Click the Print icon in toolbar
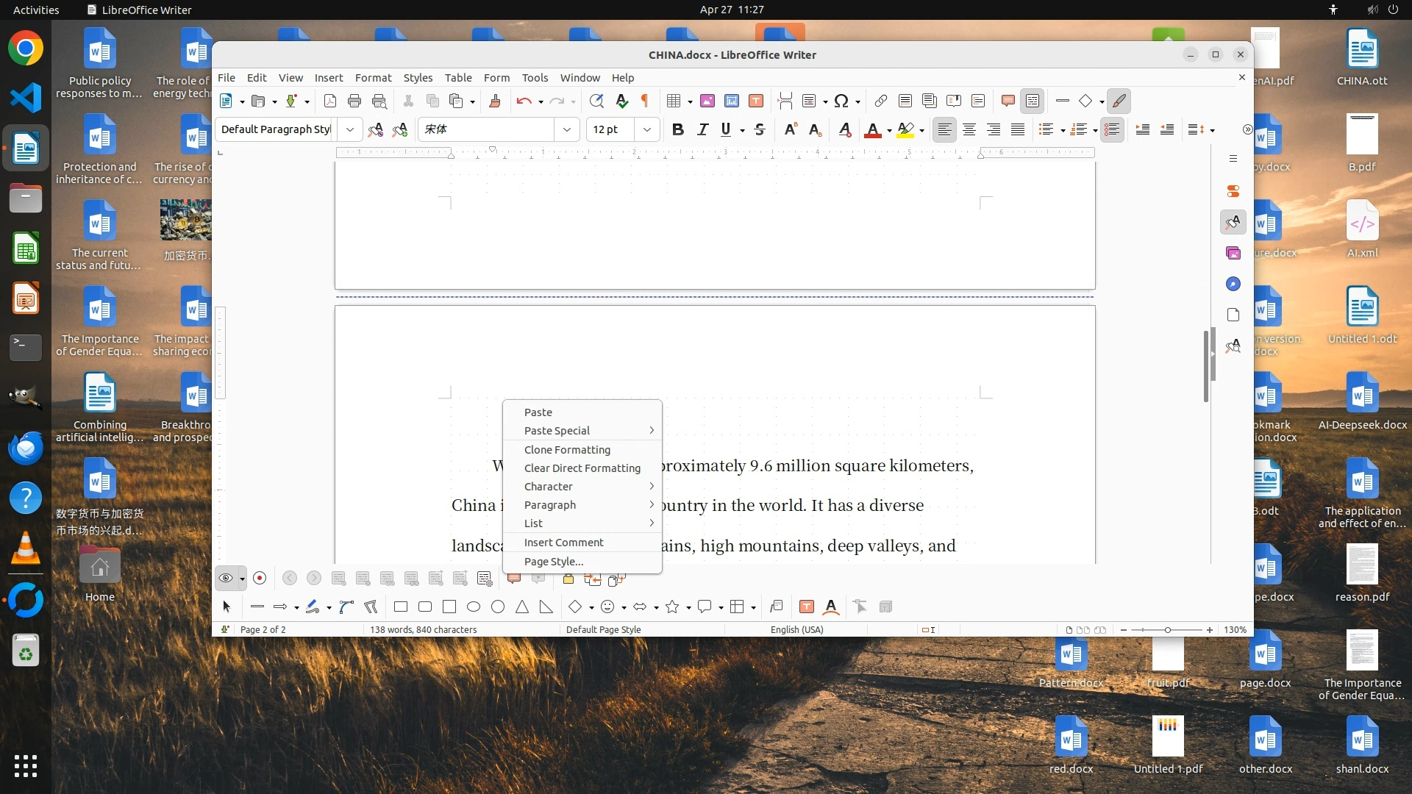The height and width of the screenshot is (794, 1412). pyautogui.click(x=354, y=101)
